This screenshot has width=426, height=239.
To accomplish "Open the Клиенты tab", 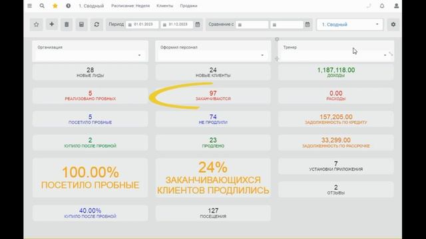I will click(x=164, y=6).
